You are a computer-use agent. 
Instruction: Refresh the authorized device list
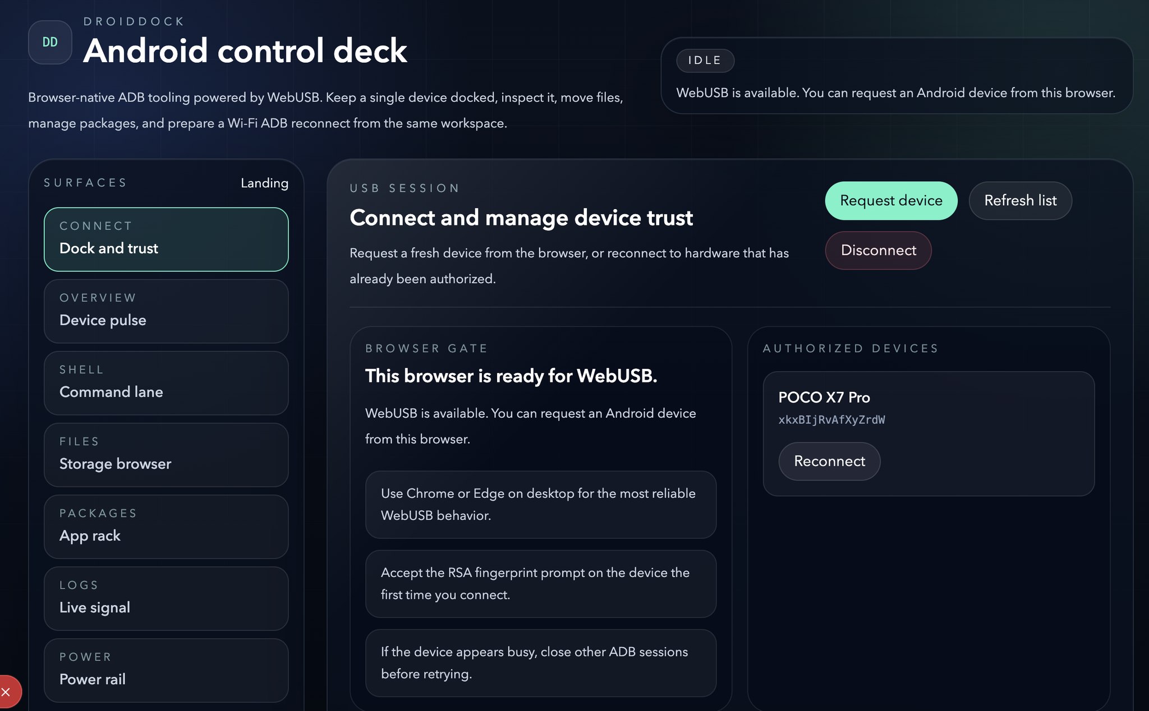[1020, 201]
